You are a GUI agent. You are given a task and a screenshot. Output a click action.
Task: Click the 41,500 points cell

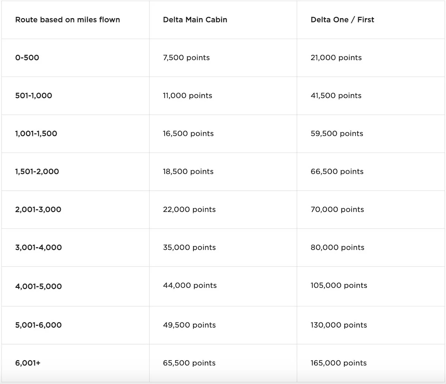coord(336,95)
